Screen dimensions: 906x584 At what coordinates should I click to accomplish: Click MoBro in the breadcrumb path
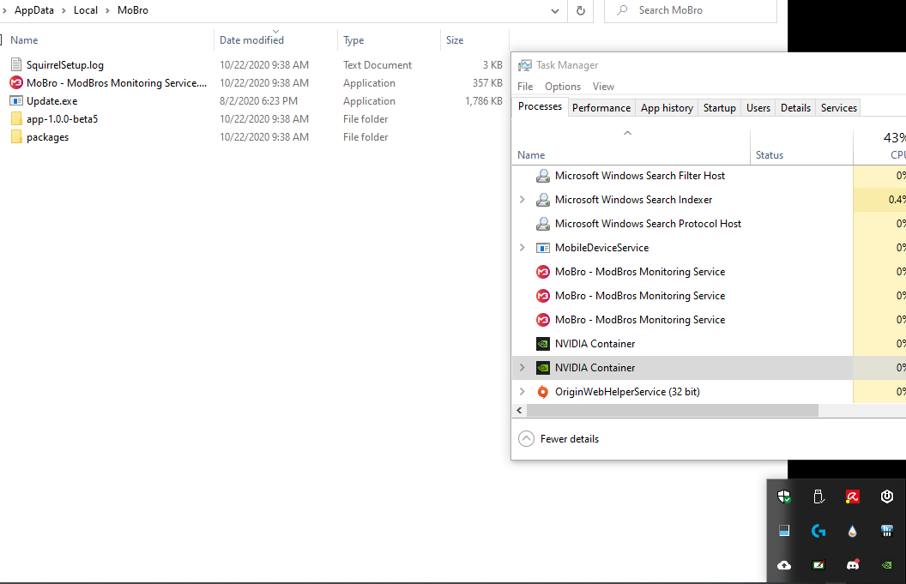coord(133,10)
